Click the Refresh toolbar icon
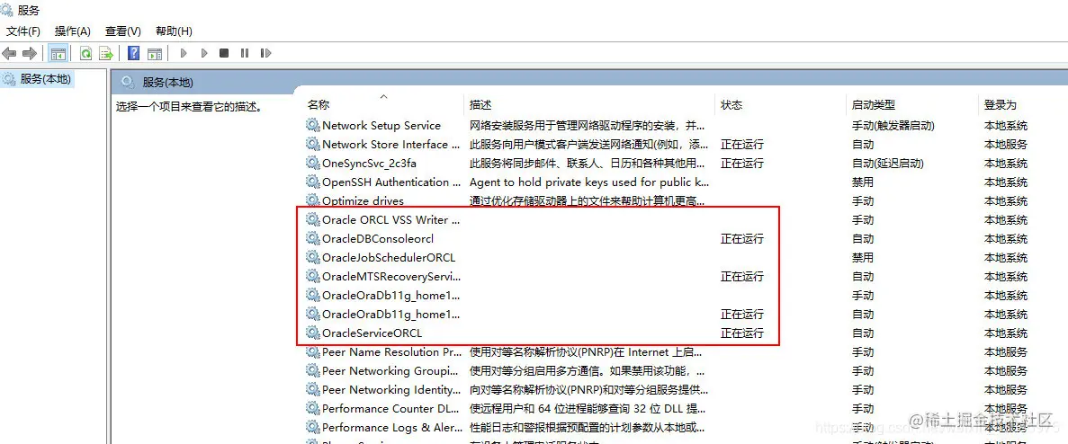The width and height of the screenshot is (1068, 444). [85, 53]
